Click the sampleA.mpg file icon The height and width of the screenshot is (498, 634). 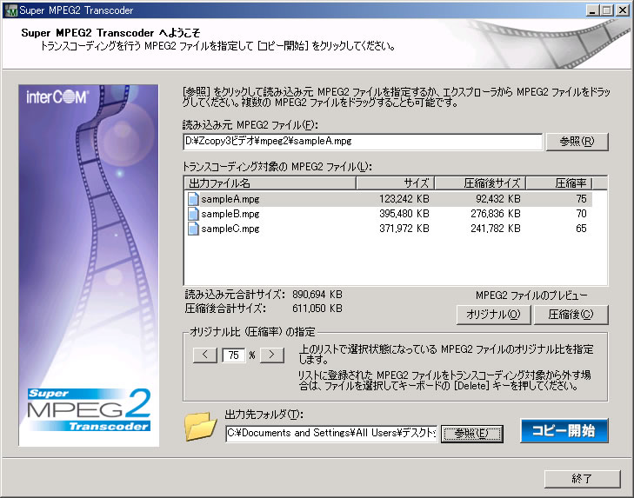(x=194, y=199)
